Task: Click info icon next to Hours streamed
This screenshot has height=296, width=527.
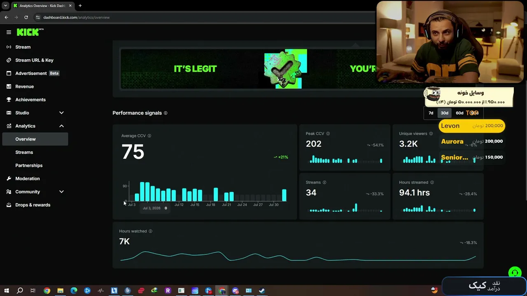Action: click(432, 183)
